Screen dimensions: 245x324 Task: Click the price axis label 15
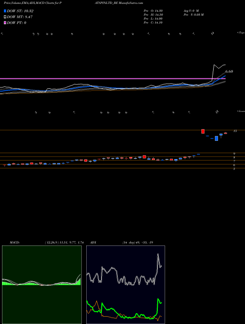(235, 131)
